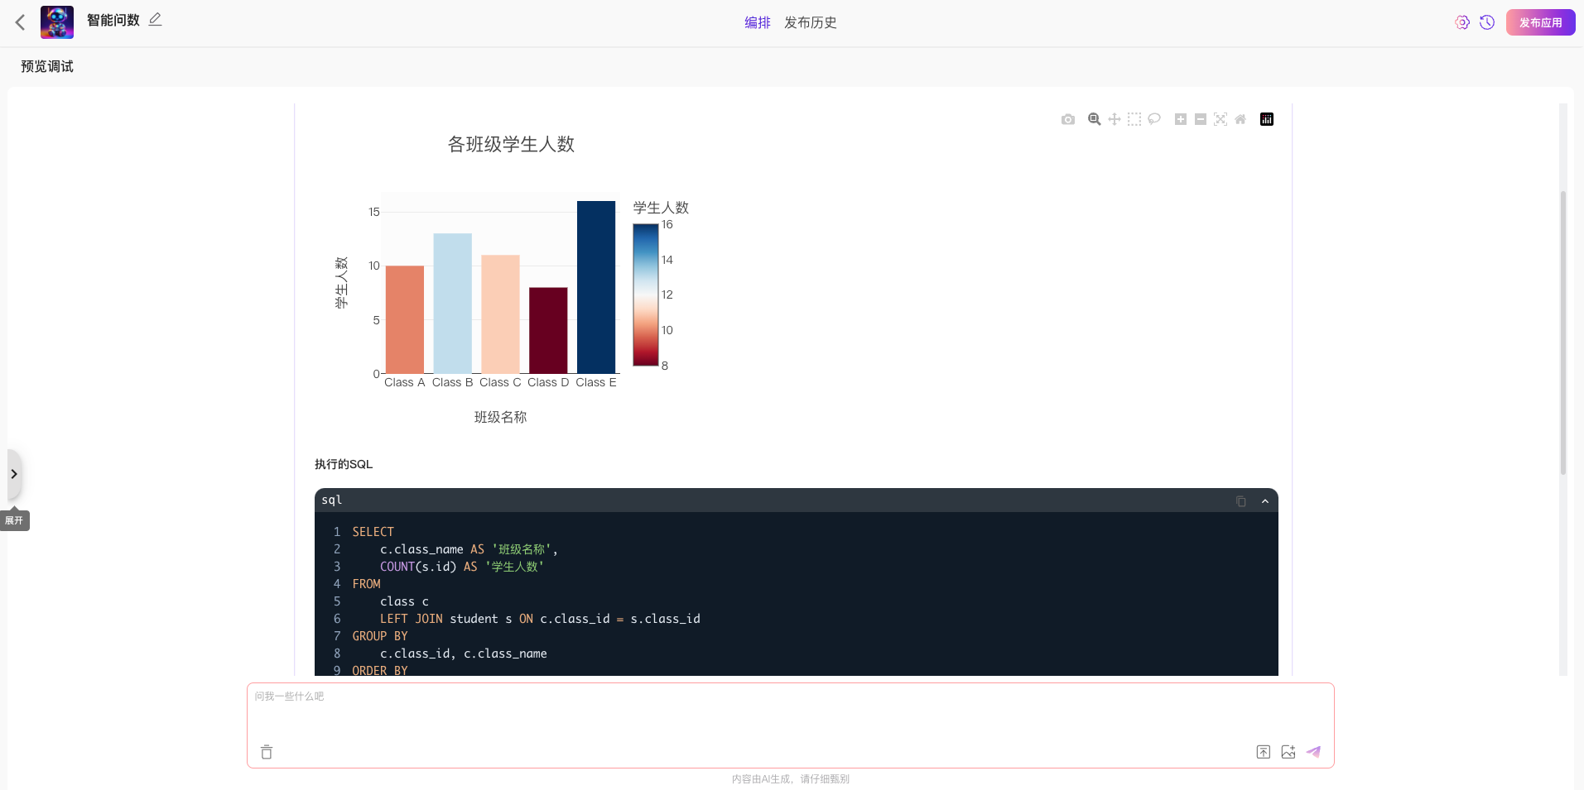Attach an image with the picture icon
The height and width of the screenshot is (790, 1584).
coord(1288,752)
